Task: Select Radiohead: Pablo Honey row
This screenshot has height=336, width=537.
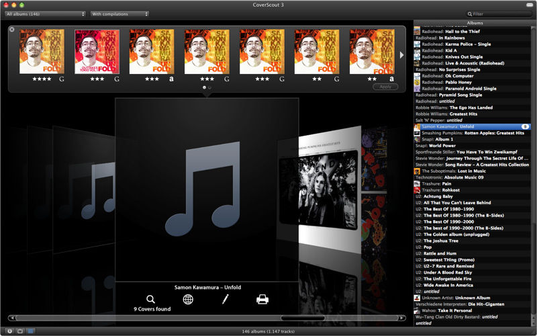Action: [473, 82]
